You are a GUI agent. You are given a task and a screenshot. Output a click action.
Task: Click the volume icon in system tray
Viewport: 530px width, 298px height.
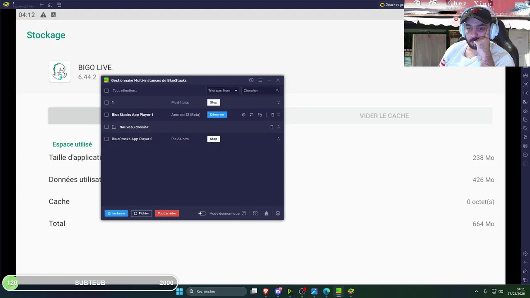point(501,291)
